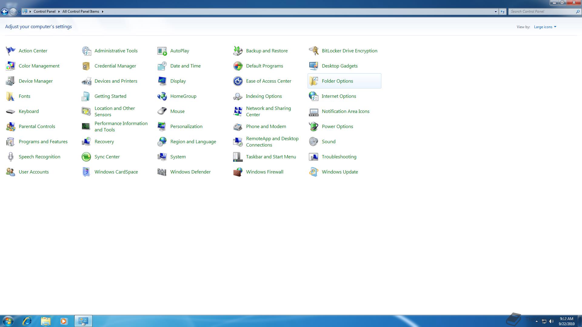Open the Windows Defender link
The image size is (582, 327).
click(x=190, y=172)
